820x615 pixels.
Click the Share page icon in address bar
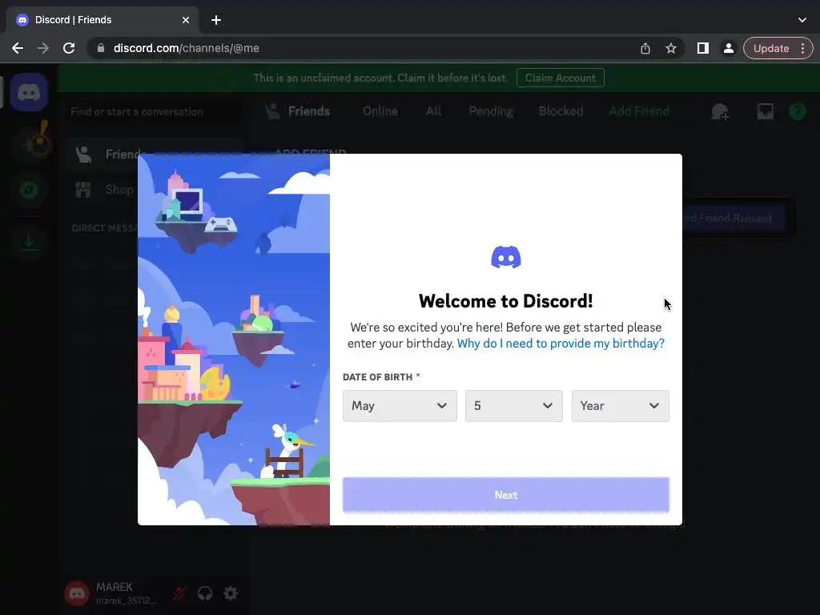pyautogui.click(x=645, y=48)
